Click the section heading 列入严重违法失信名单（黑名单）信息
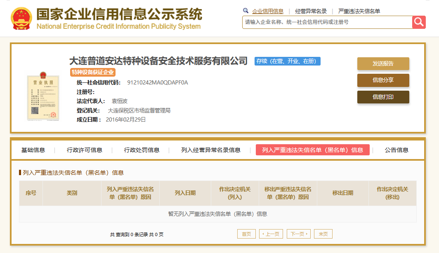439x253 pixels. click(x=73, y=173)
